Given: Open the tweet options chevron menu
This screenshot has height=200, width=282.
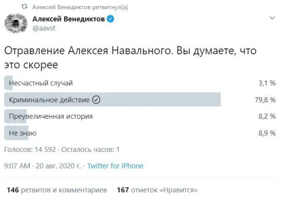Looking at the screenshot, I should (x=272, y=18).
